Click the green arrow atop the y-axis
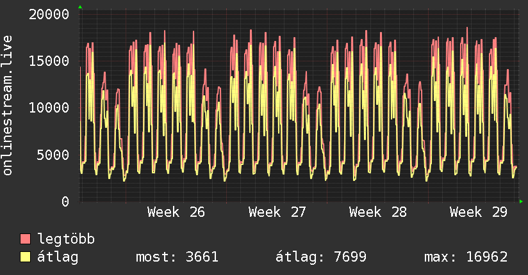The width and height of the screenshot is (528, 275). tap(80, 7)
